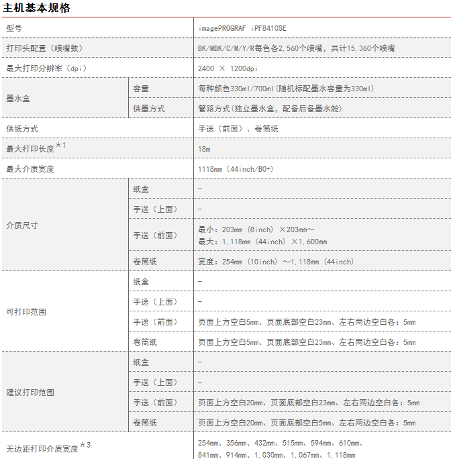
Task: Select the 供墨方式 sub-label
Action: [x=149, y=108]
